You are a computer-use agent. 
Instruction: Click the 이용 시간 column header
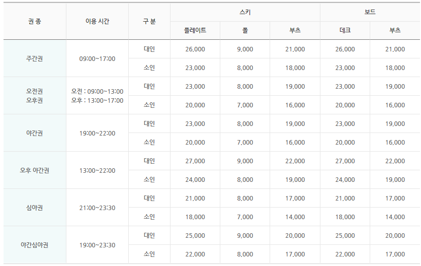(97, 21)
